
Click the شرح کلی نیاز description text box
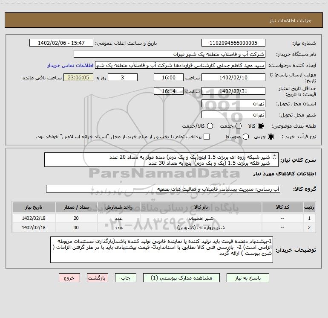click(x=161, y=160)
